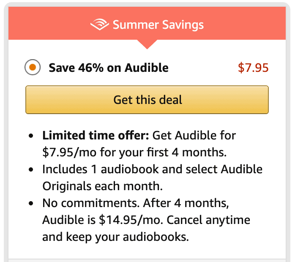
Task: Click "and keep your audiobooks" line
Action: [115, 237]
